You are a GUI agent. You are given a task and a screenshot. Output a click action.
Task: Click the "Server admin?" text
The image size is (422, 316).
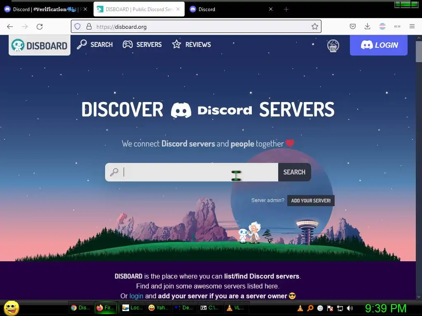point(267,200)
